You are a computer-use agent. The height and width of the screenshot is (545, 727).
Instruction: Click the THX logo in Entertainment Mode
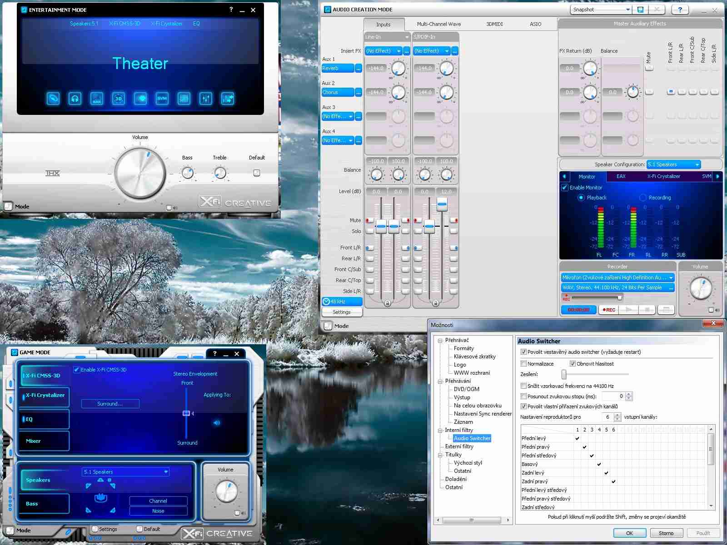(53, 173)
